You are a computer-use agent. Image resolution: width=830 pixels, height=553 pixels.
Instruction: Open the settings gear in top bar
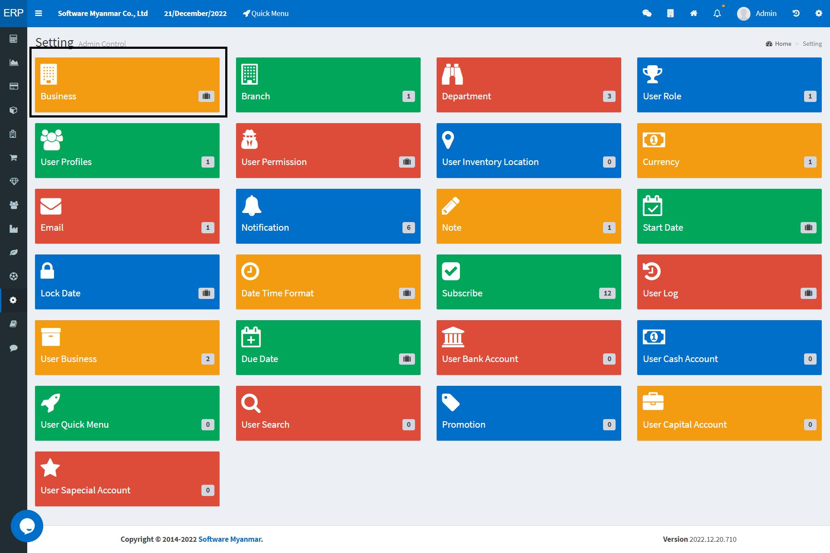tap(819, 13)
